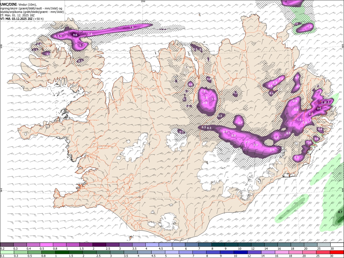Click the 1.4 value in the purple band
The width and height of the screenshot is (344, 258).
90,34
